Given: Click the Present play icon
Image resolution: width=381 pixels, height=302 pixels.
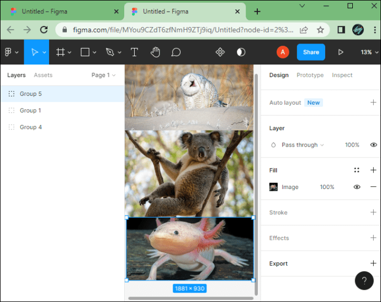Looking at the screenshot, I should click(341, 52).
